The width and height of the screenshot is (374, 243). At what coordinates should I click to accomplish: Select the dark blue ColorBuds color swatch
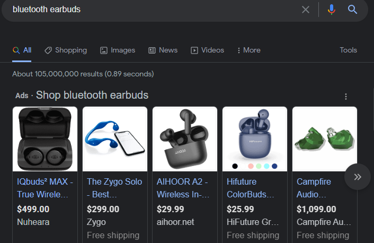(274, 166)
